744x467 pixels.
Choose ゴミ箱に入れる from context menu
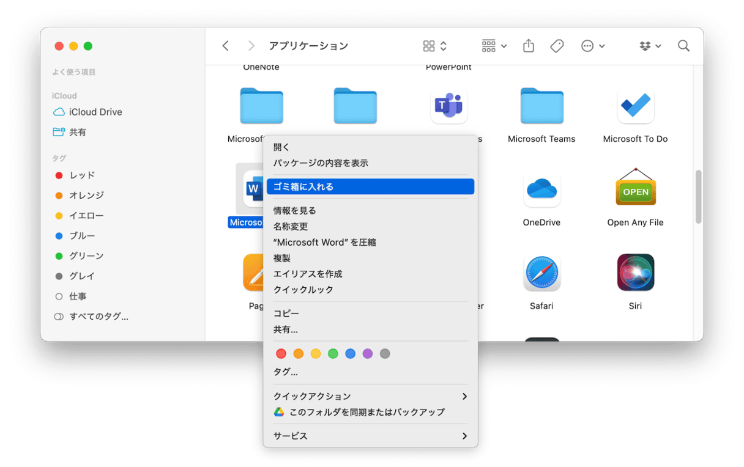[x=370, y=186]
